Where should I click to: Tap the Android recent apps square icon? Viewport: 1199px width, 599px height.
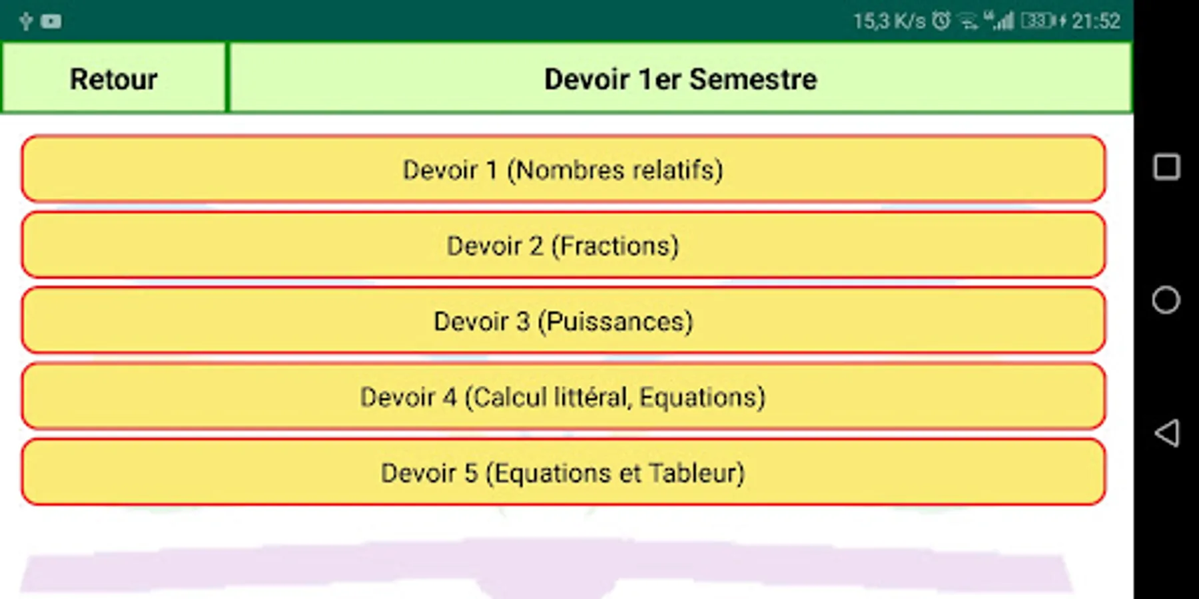click(x=1166, y=167)
